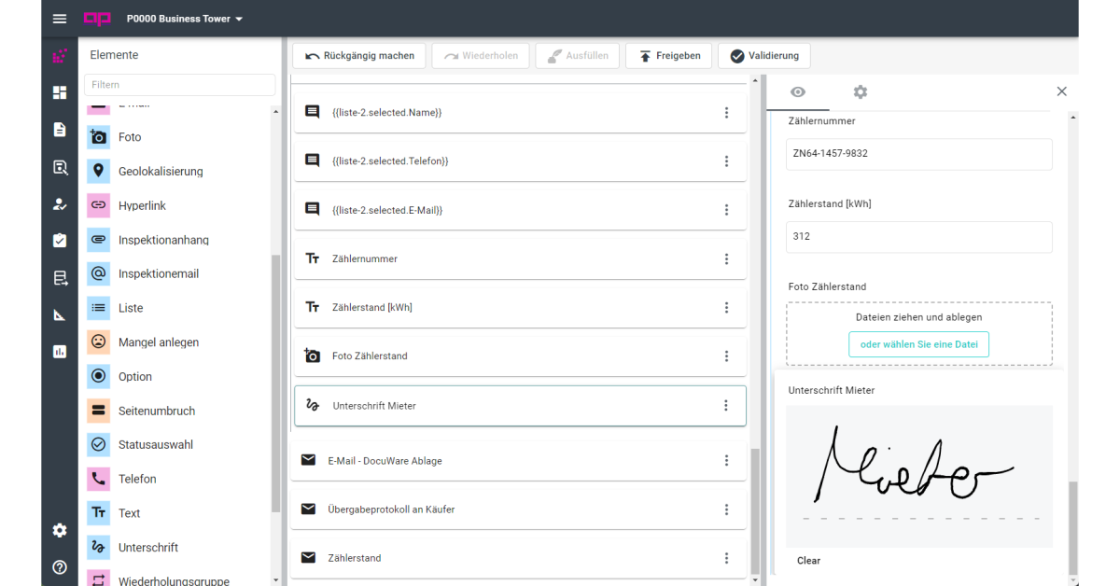Open options menu for liste-2.selected.E-Mail row

pyautogui.click(x=726, y=210)
